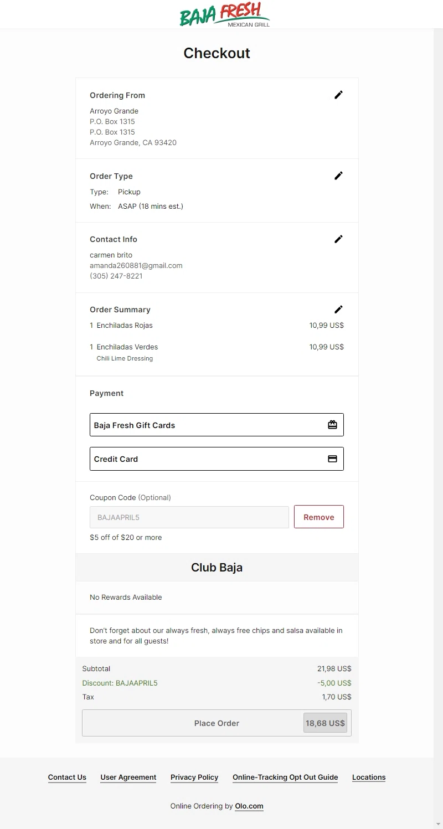Click the Order Type edit pencil
443x829 pixels.
(338, 176)
